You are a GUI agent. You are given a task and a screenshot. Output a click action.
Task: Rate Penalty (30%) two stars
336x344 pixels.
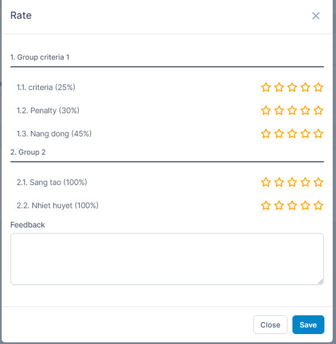click(279, 110)
